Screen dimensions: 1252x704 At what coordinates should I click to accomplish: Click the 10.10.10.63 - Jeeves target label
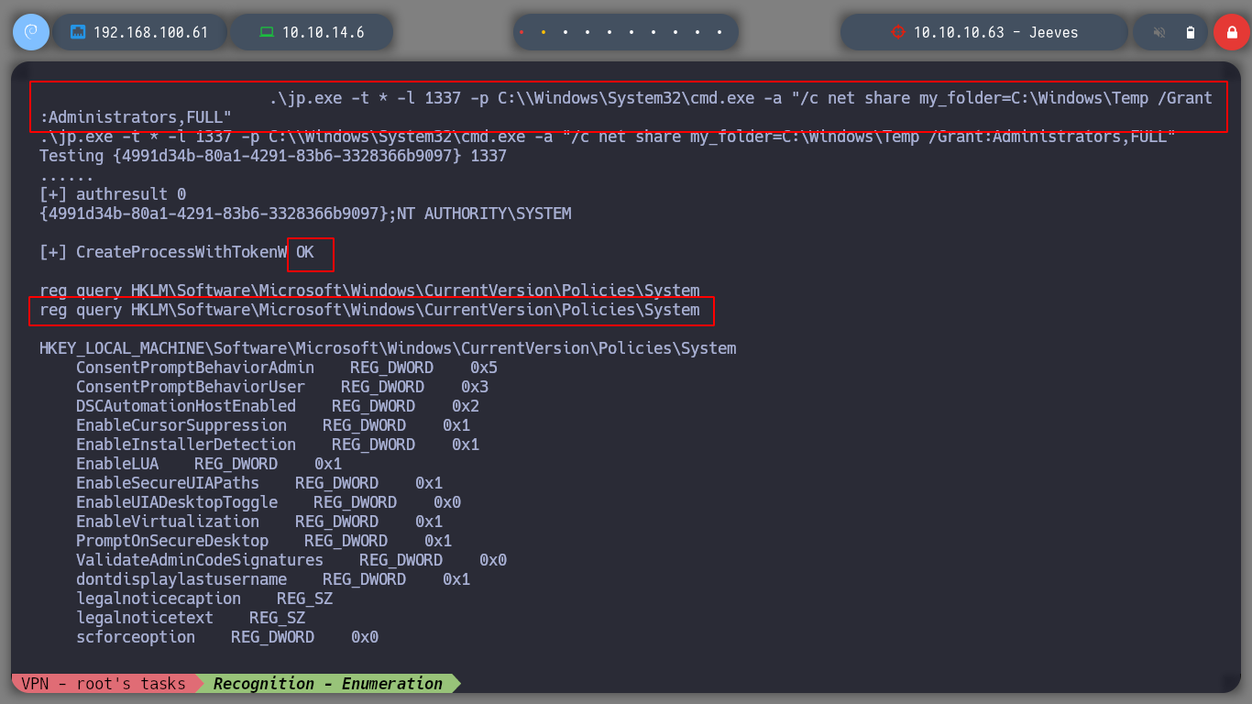click(995, 32)
